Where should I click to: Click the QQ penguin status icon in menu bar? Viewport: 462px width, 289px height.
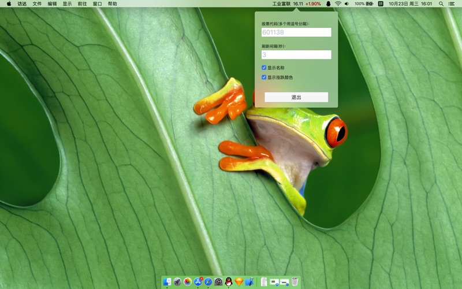coord(328,3)
